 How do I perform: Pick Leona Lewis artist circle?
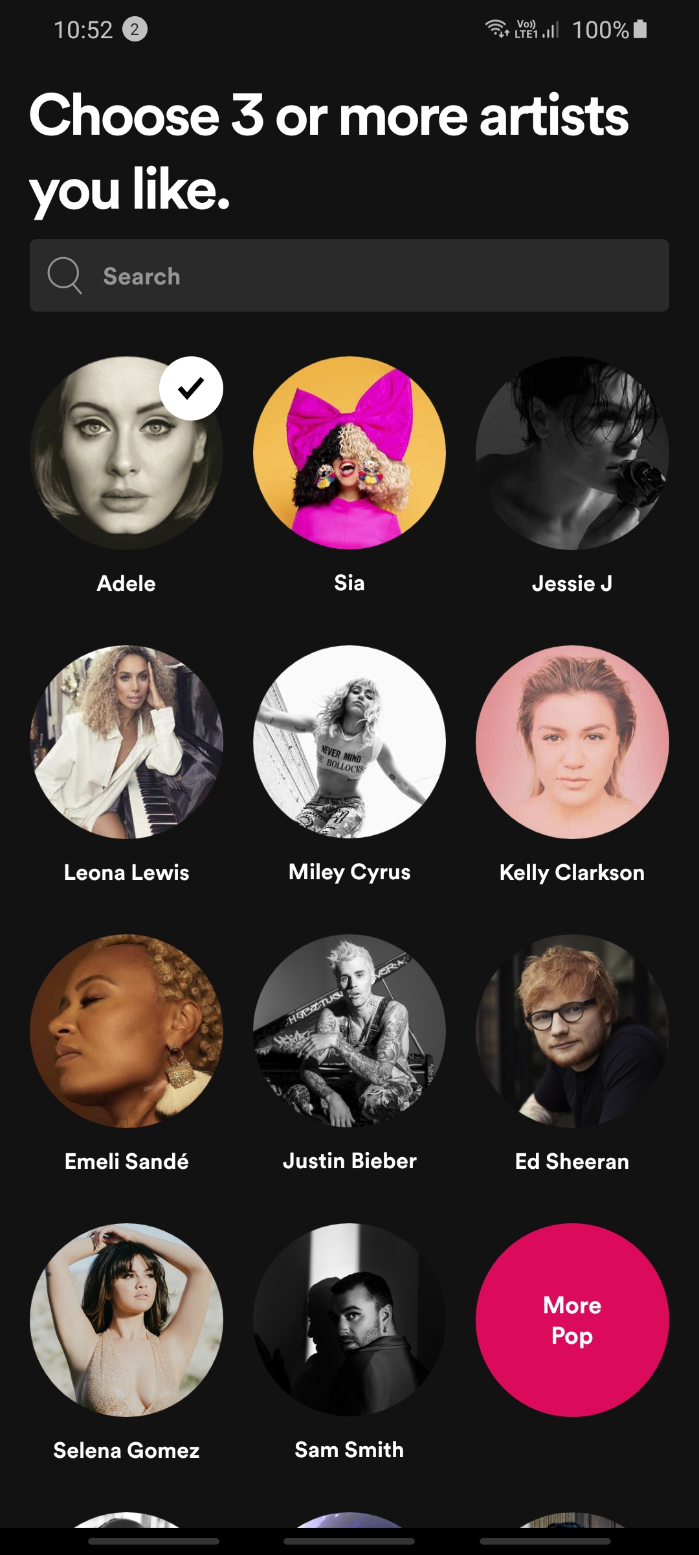[x=126, y=742]
